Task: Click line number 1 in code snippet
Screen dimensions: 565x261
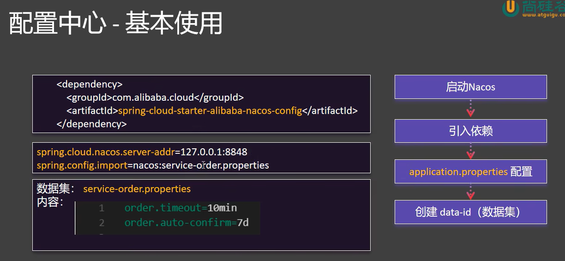Action: coord(102,208)
